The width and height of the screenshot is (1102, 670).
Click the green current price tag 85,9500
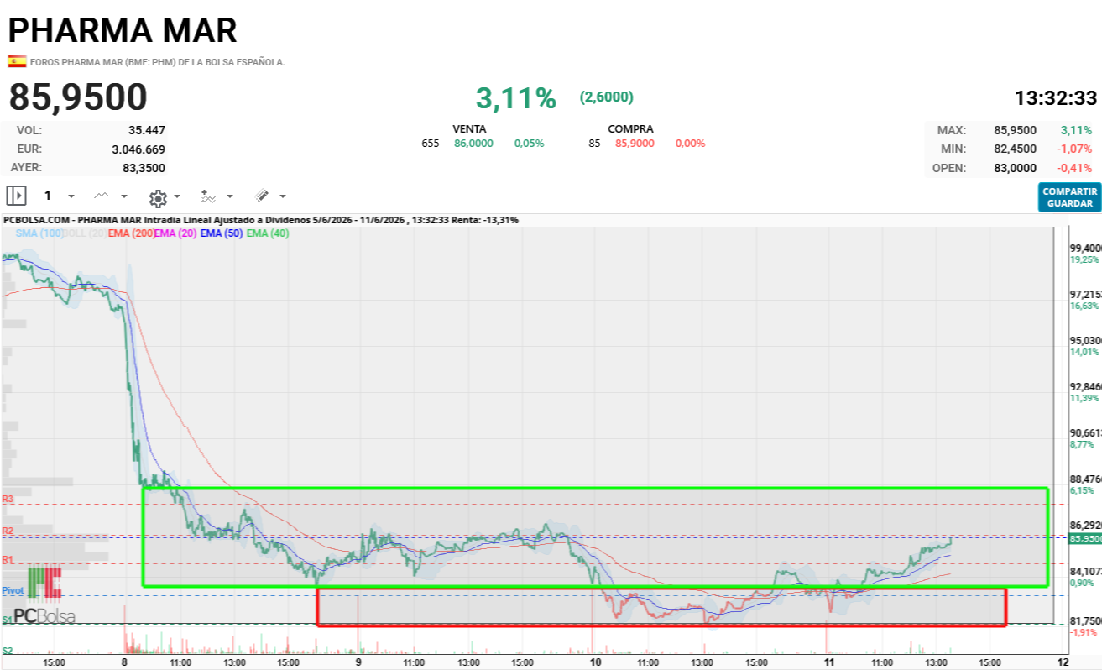[x=1084, y=539]
